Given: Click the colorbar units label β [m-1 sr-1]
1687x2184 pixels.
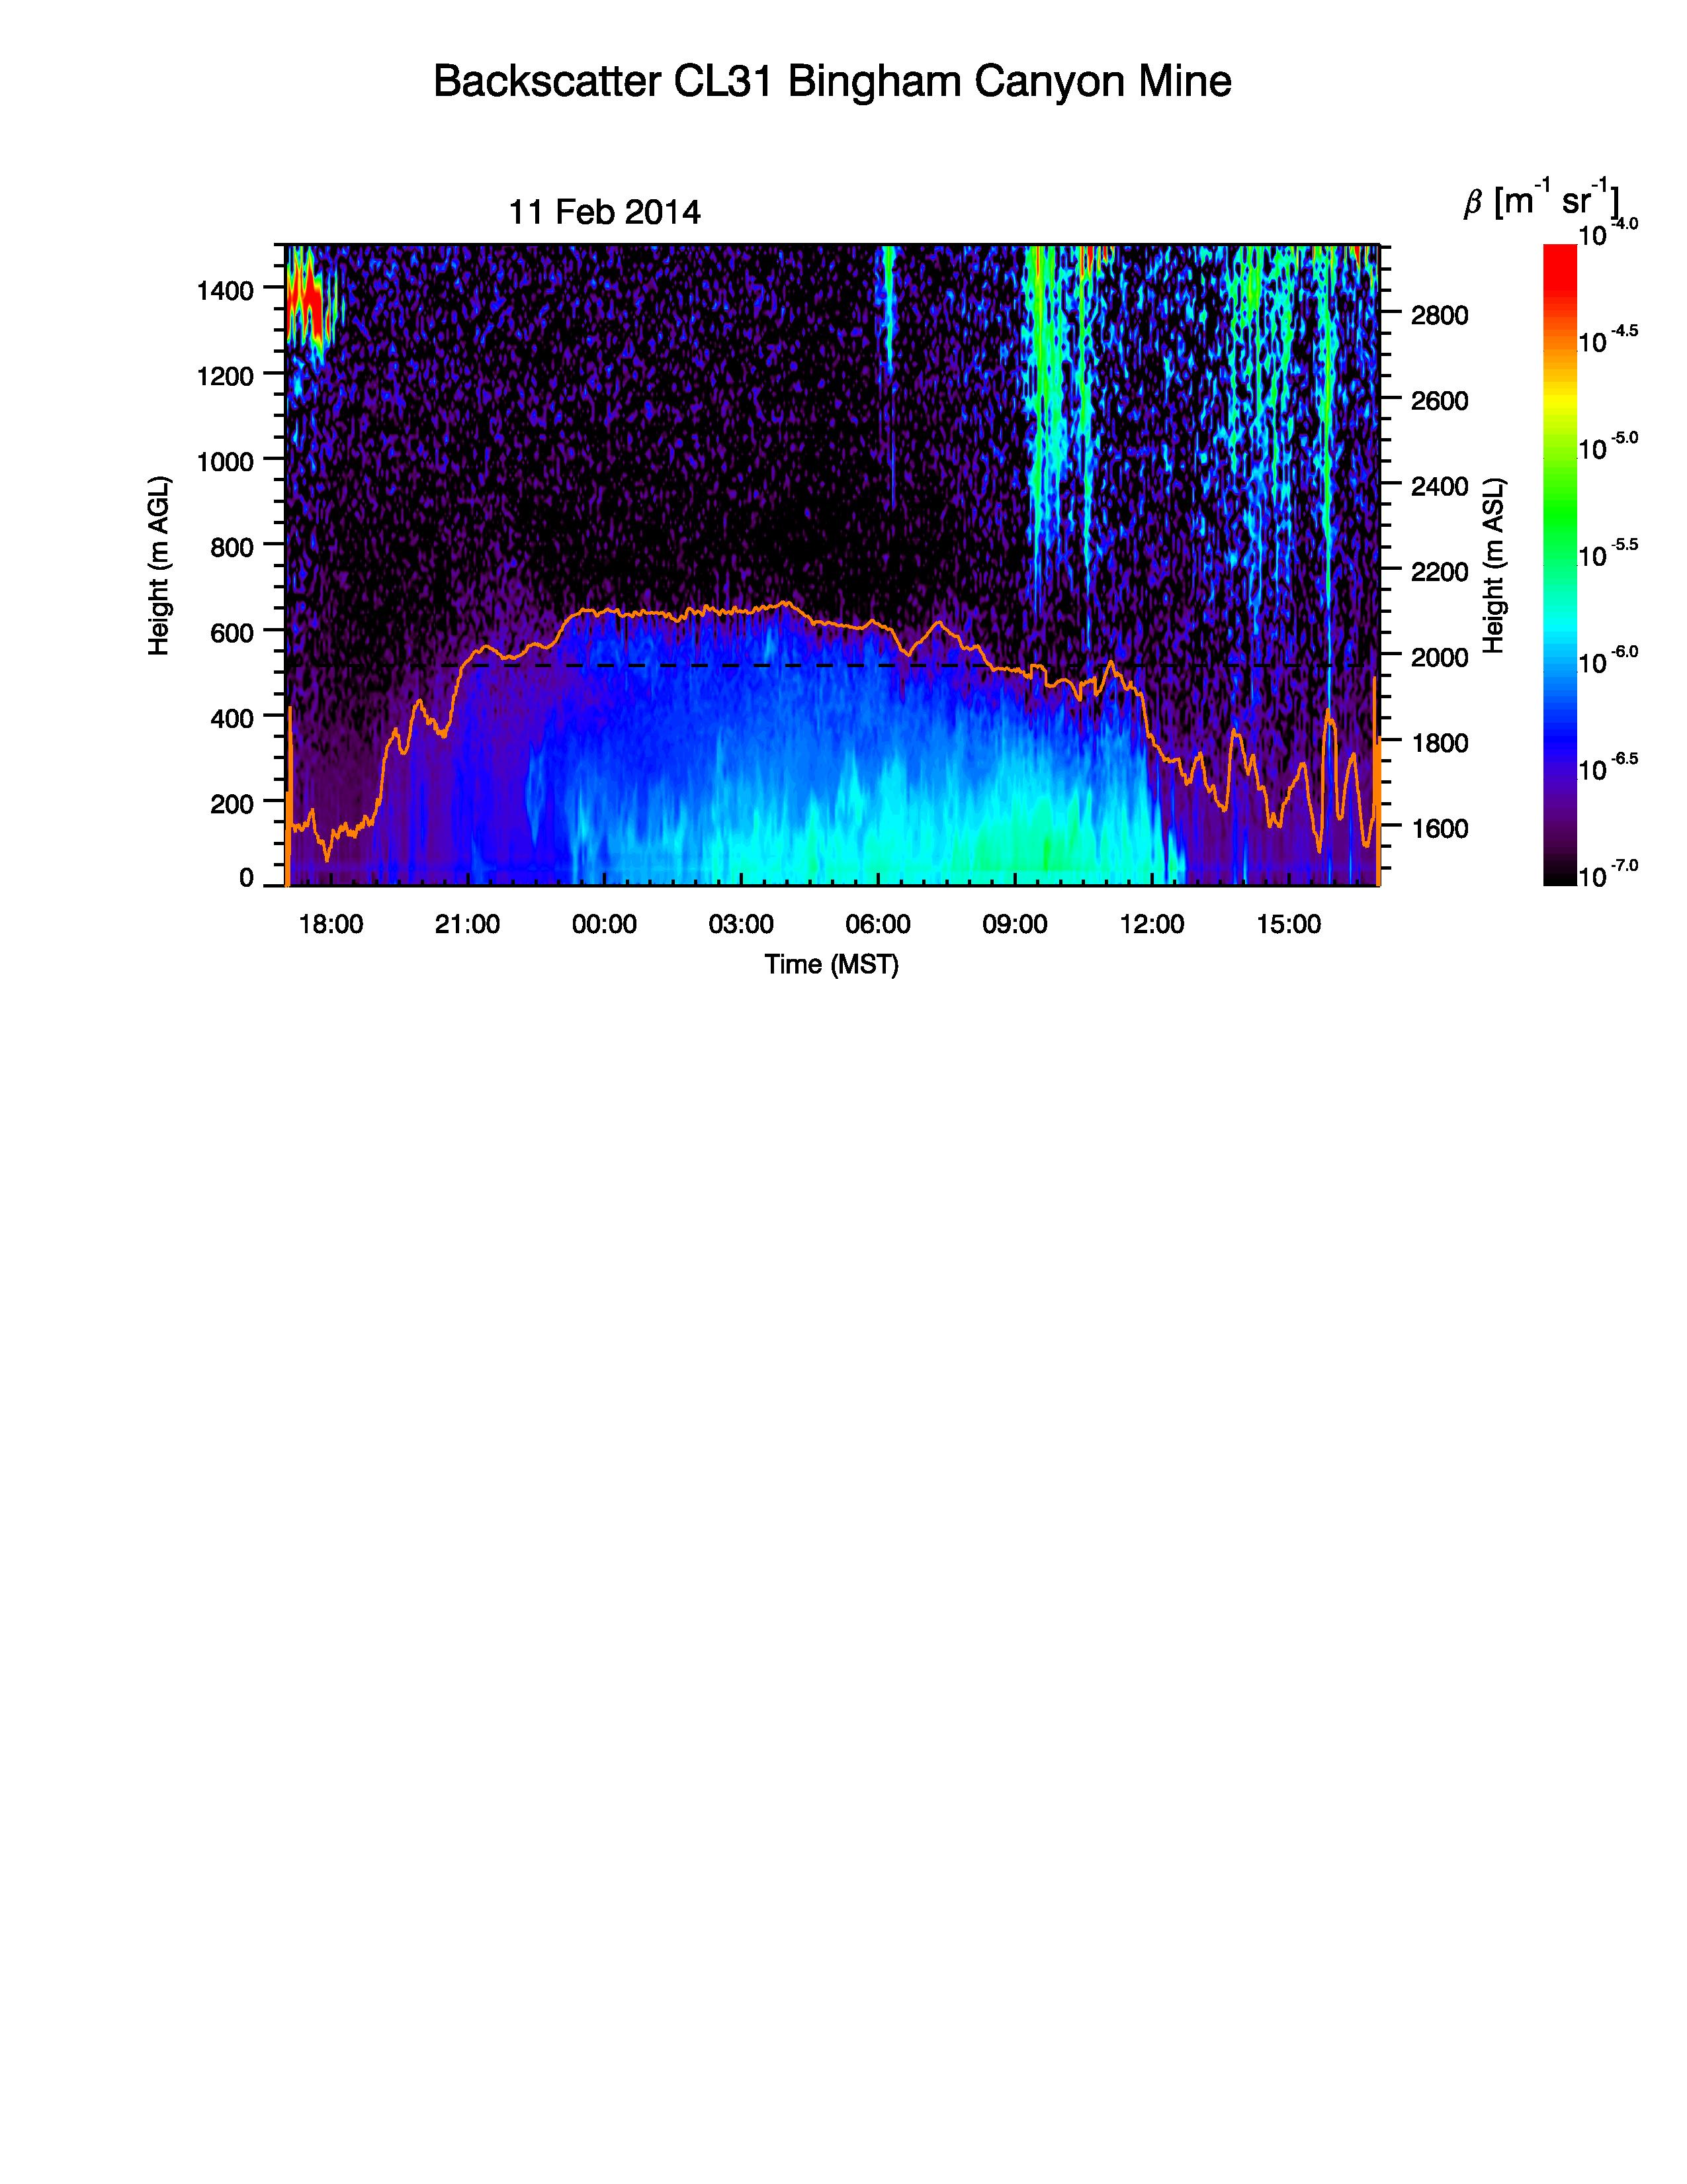Looking at the screenshot, I should pyautogui.click(x=1542, y=199).
